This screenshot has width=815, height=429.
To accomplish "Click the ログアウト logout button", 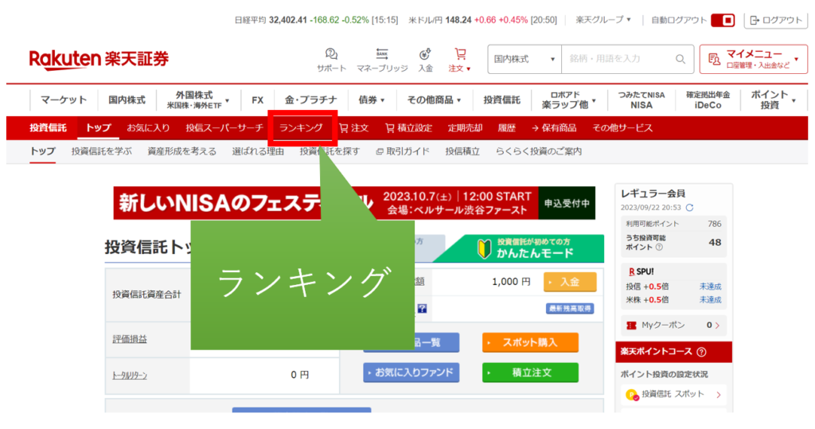I will (x=776, y=20).
